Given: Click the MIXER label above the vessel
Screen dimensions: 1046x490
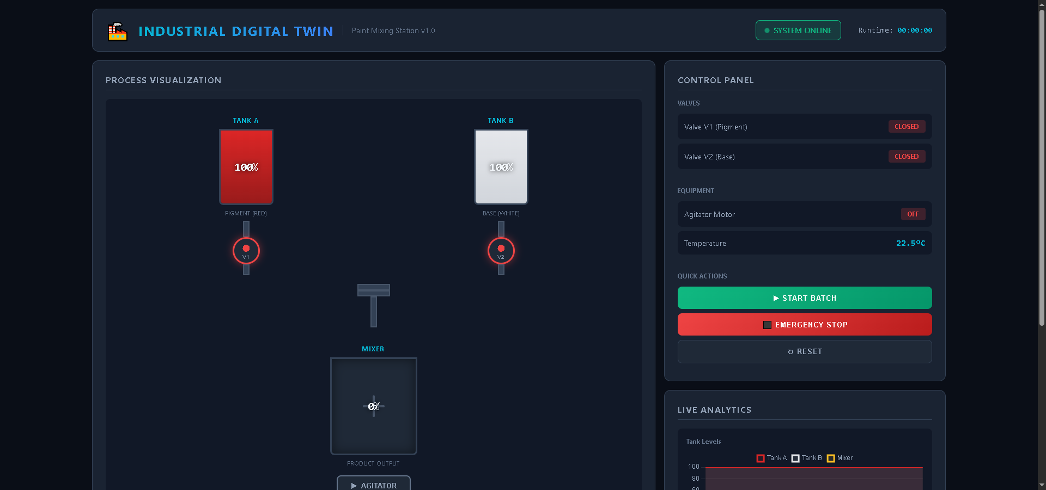Looking at the screenshot, I should click(x=373, y=349).
